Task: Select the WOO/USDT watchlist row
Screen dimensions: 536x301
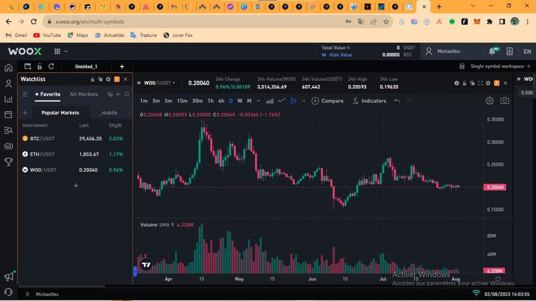Action: pyautogui.click(x=75, y=170)
